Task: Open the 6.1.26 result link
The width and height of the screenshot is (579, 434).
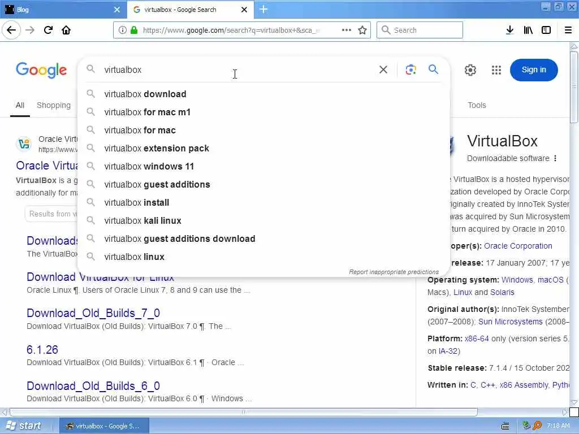Action: coord(42,349)
